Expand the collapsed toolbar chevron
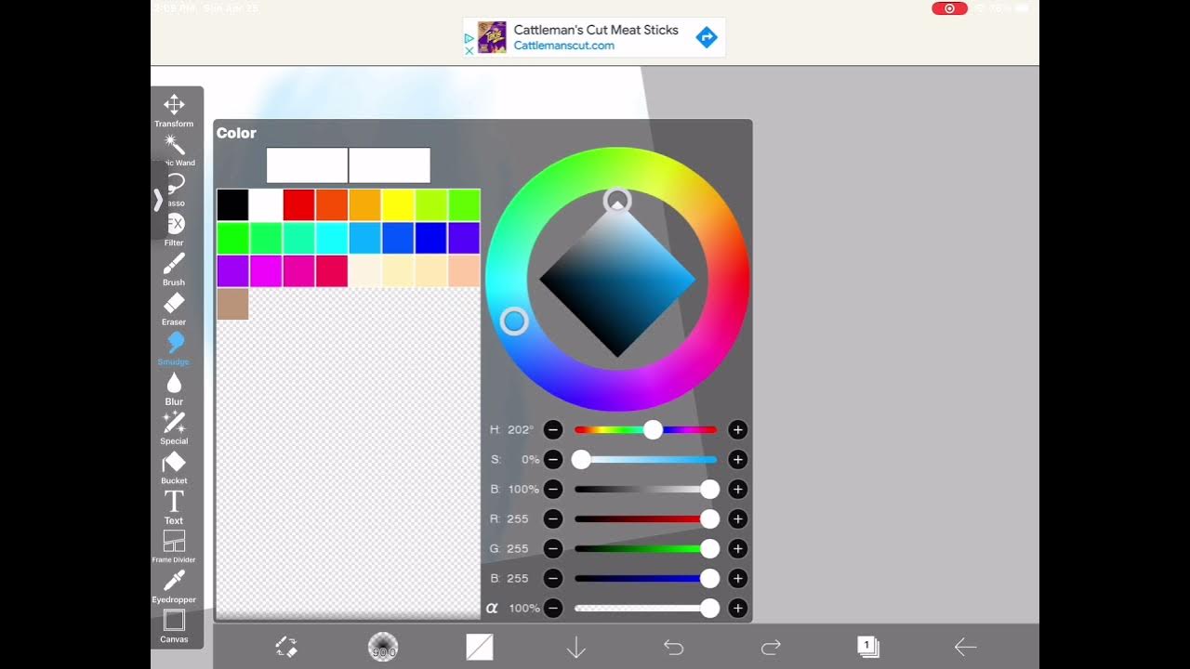The height and width of the screenshot is (669, 1190). pyautogui.click(x=158, y=201)
